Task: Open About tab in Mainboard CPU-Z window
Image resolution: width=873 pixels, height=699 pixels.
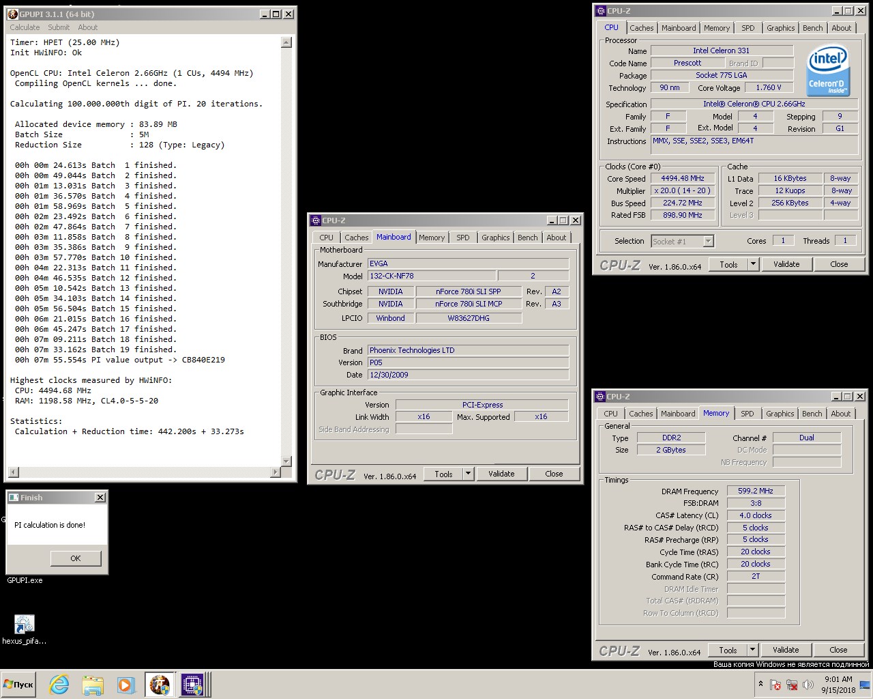Action: point(557,238)
